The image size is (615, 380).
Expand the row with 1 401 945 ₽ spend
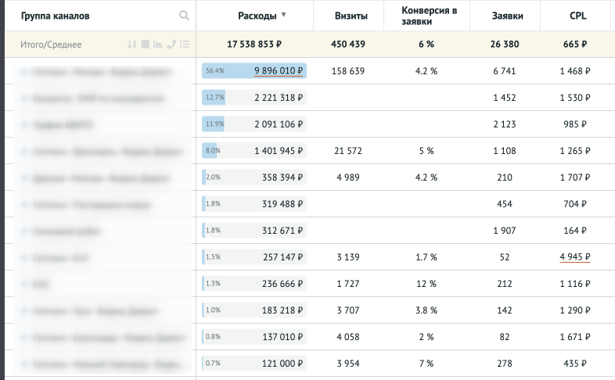(24, 151)
